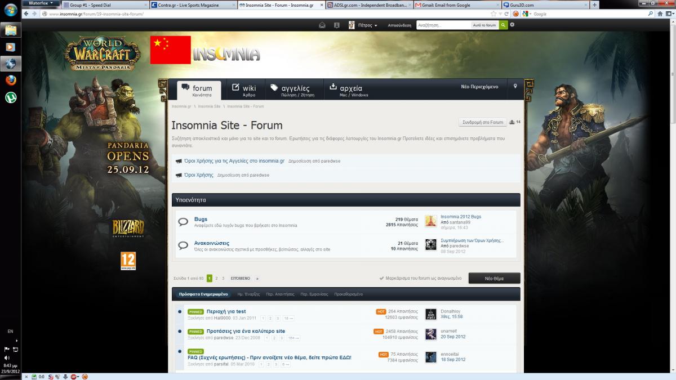Click the Συνδρομή στο Forum button
The image size is (676, 380).
click(x=483, y=122)
